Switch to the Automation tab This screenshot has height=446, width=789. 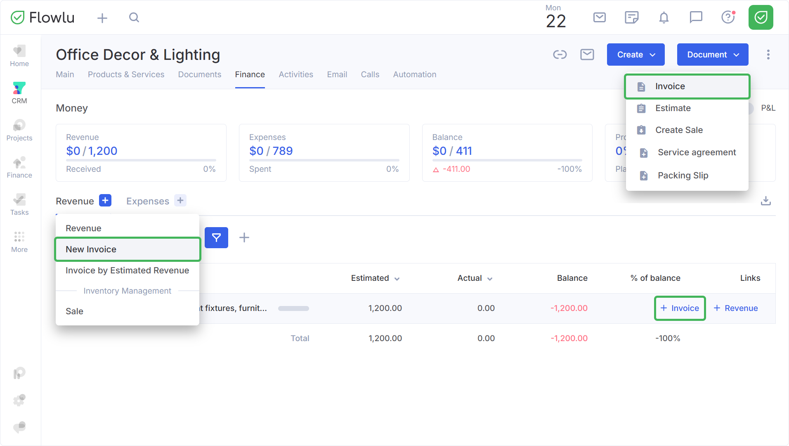click(x=415, y=75)
